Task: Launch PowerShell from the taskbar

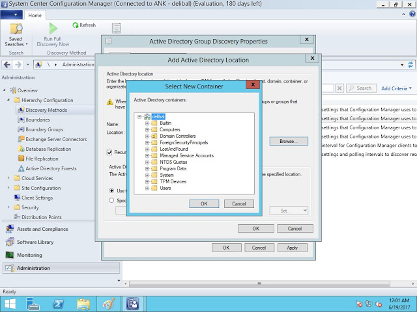Action: pos(58,304)
